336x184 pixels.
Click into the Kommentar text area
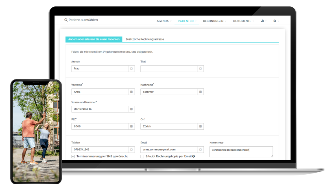(x=241, y=152)
